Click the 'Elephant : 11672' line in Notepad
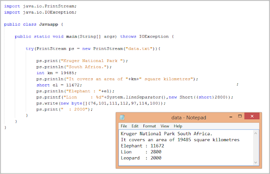270x174 pixels. pyautogui.click(x=143, y=146)
